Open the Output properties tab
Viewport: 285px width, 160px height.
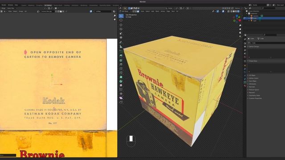coord(245,47)
